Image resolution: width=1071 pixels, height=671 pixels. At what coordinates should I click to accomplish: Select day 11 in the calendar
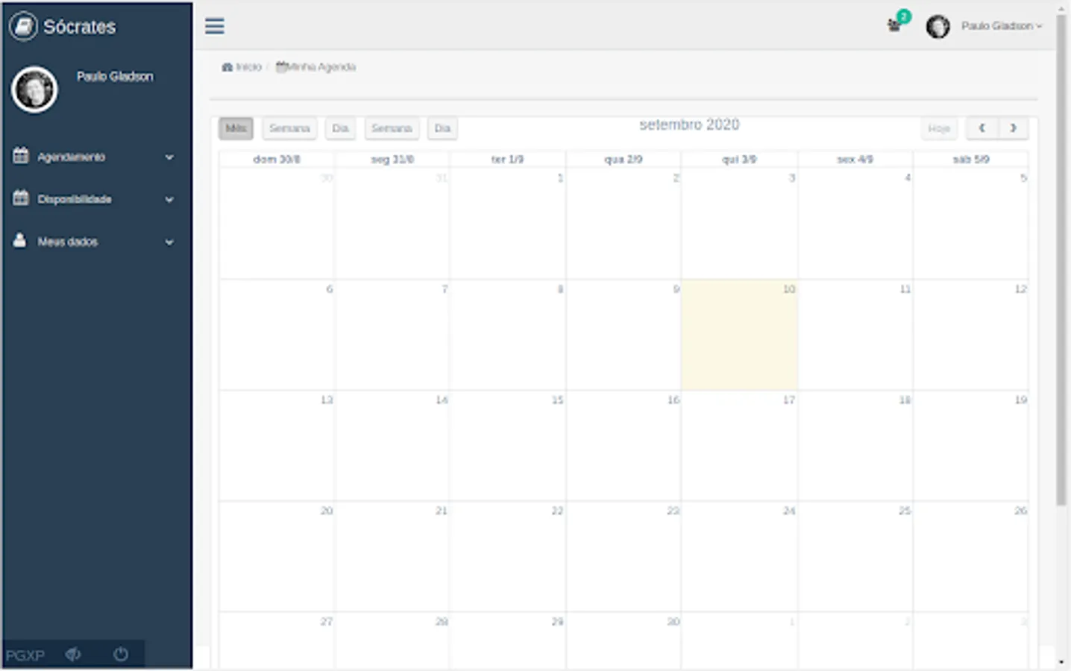click(855, 335)
